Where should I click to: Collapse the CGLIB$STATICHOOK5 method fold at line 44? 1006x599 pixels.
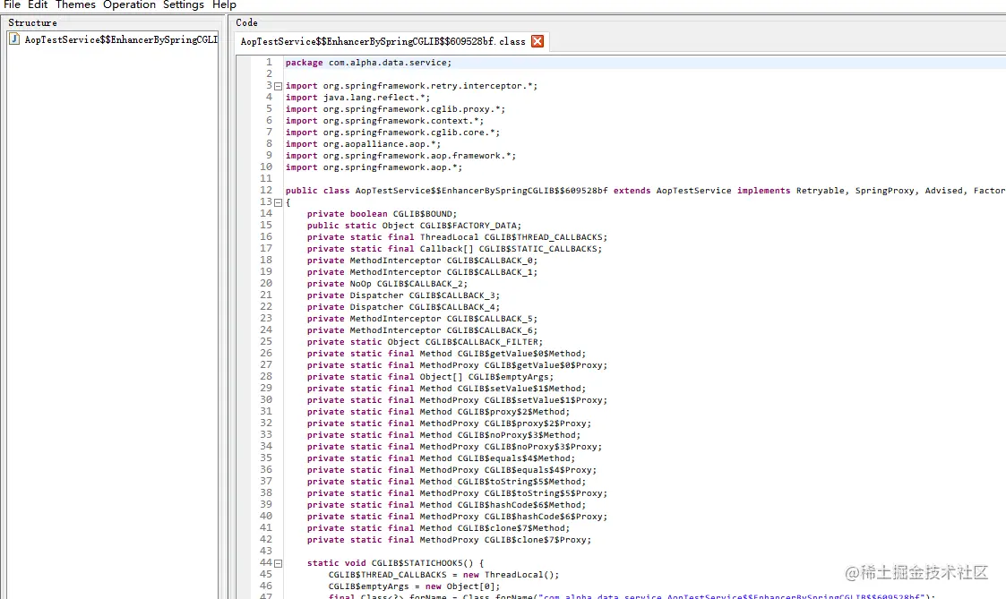278,563
